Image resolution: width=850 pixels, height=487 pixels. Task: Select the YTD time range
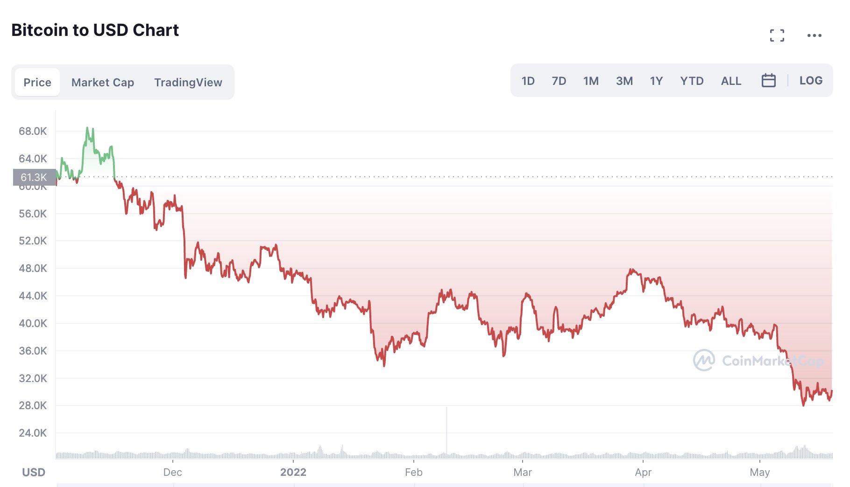click(692, 81)
